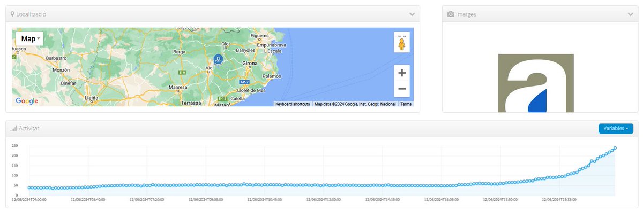Click the Manresa label on the map

pyautogui.click(x=177, y=87)
